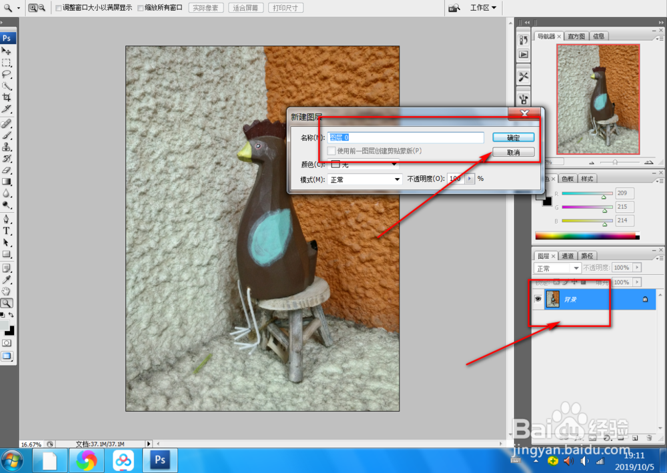Switch to the 色板 swatches tab

coord(568,179)
